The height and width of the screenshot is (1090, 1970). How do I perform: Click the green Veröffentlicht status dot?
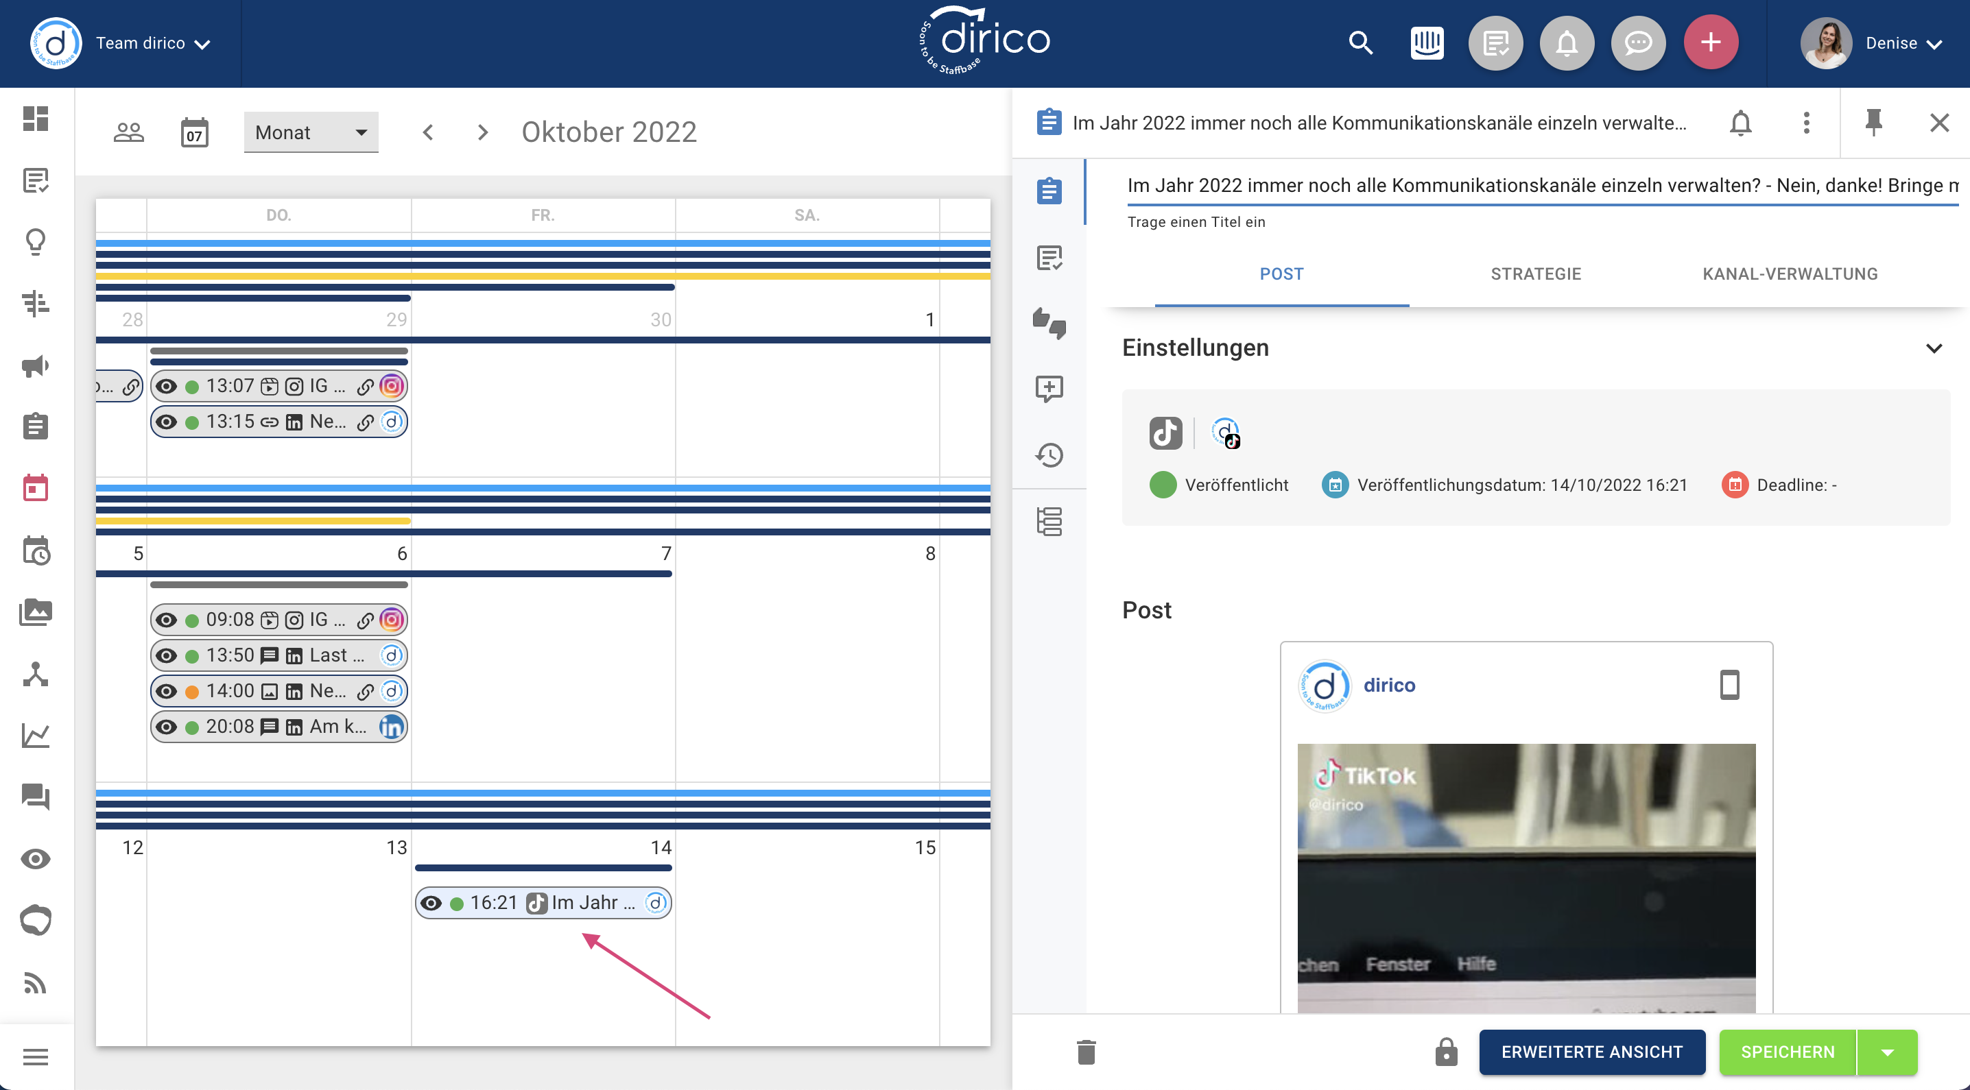click(x=1163, y=485)
